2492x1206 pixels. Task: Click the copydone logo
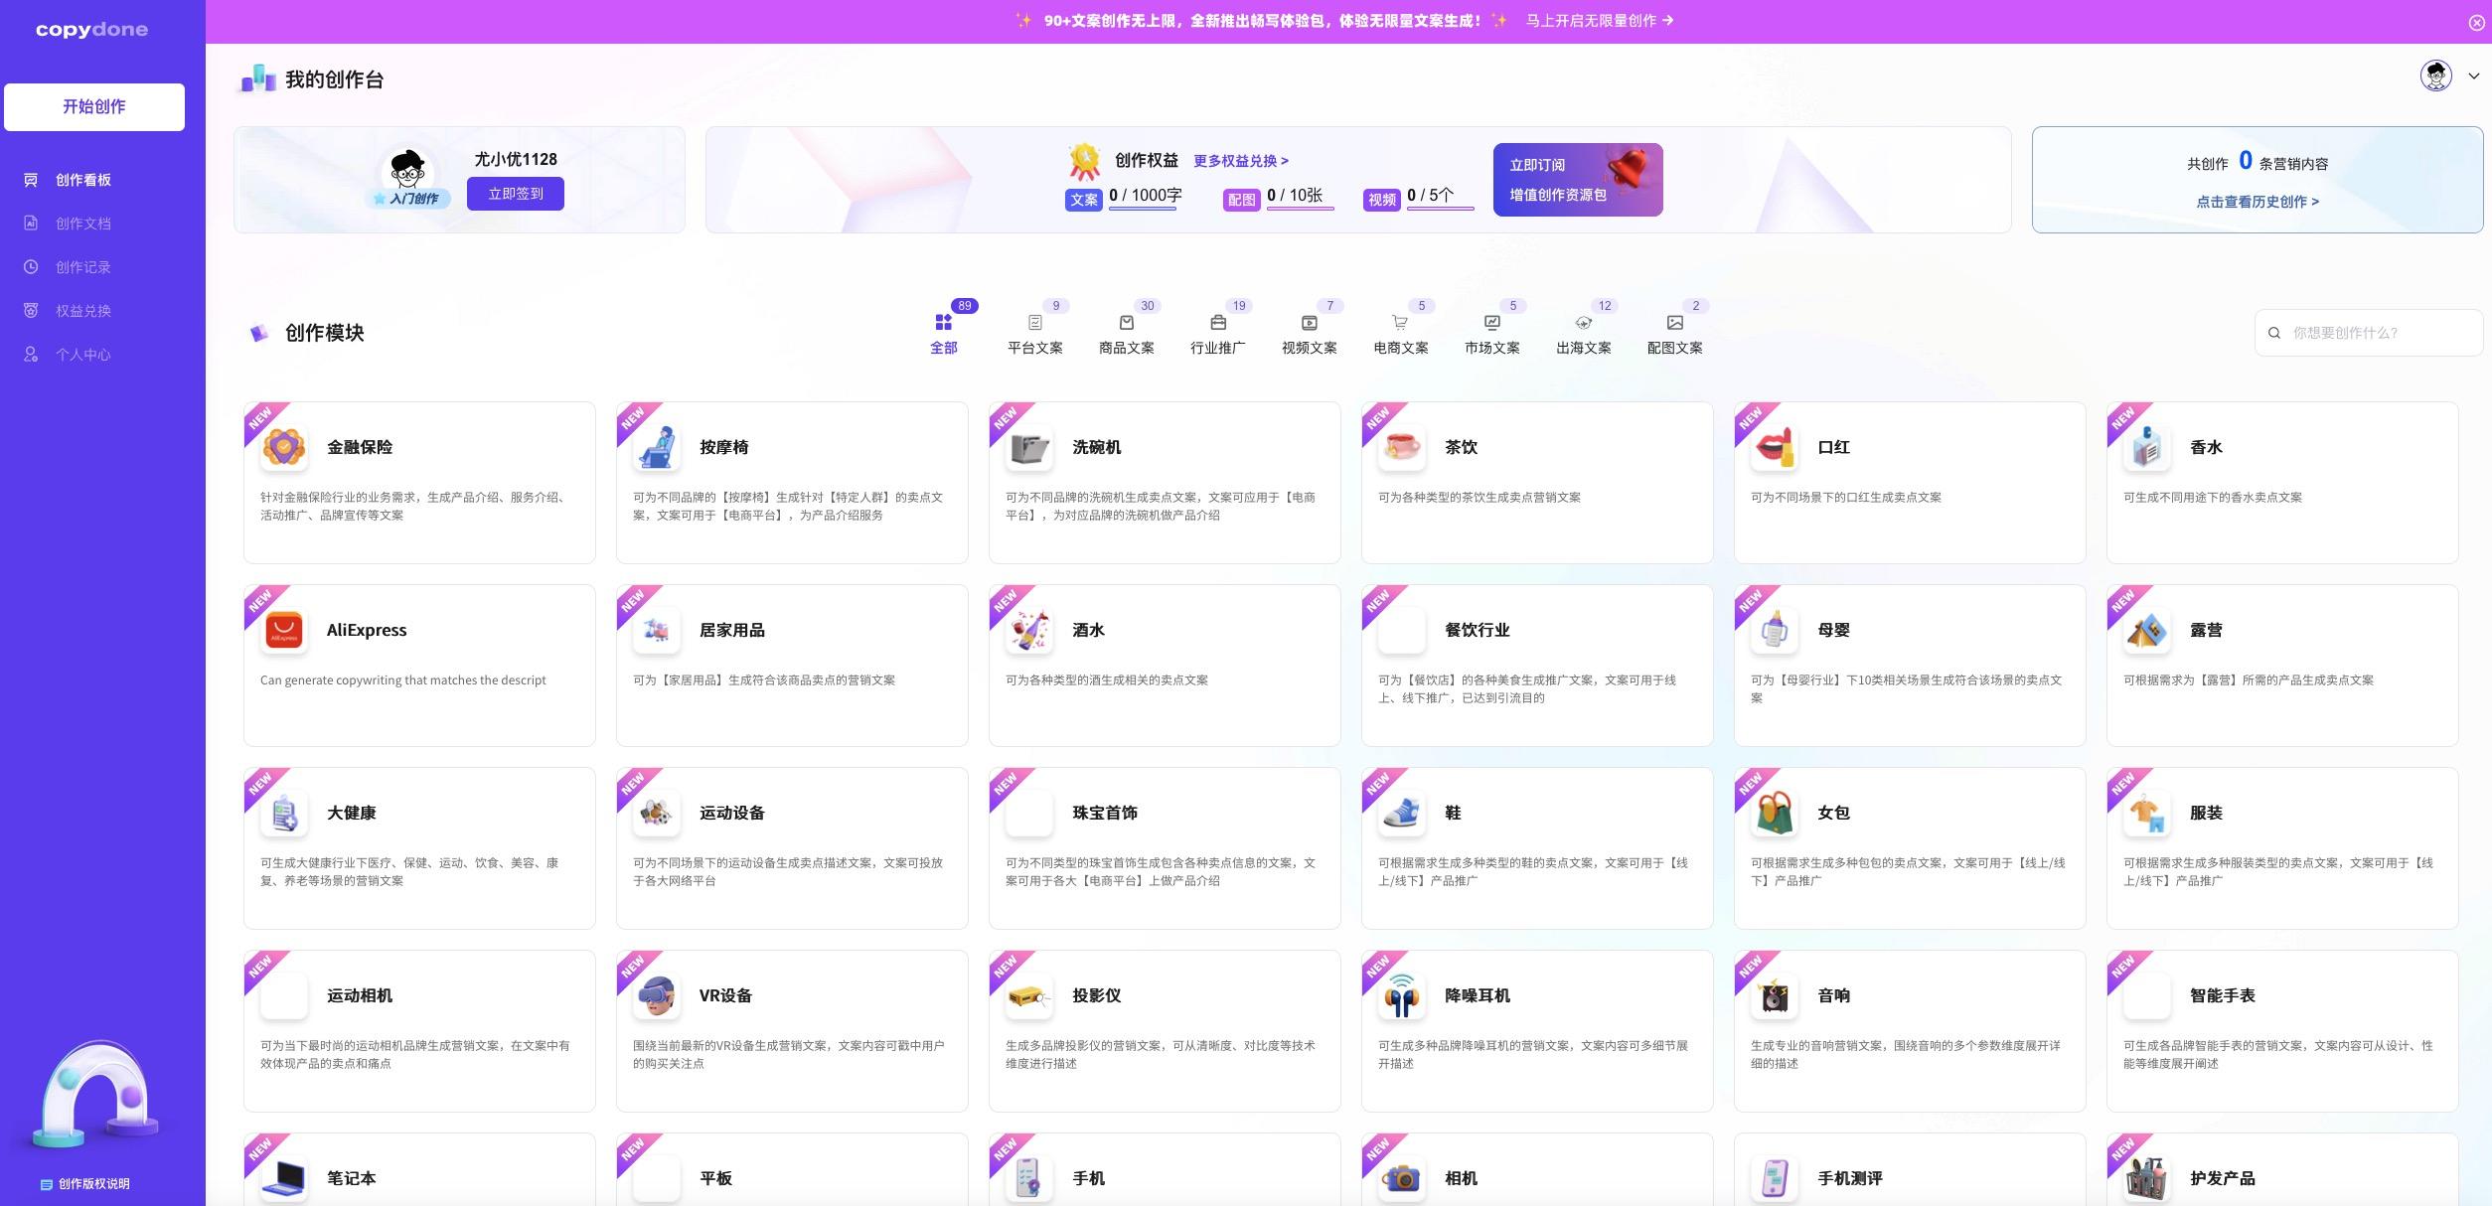tap(91, 30)
